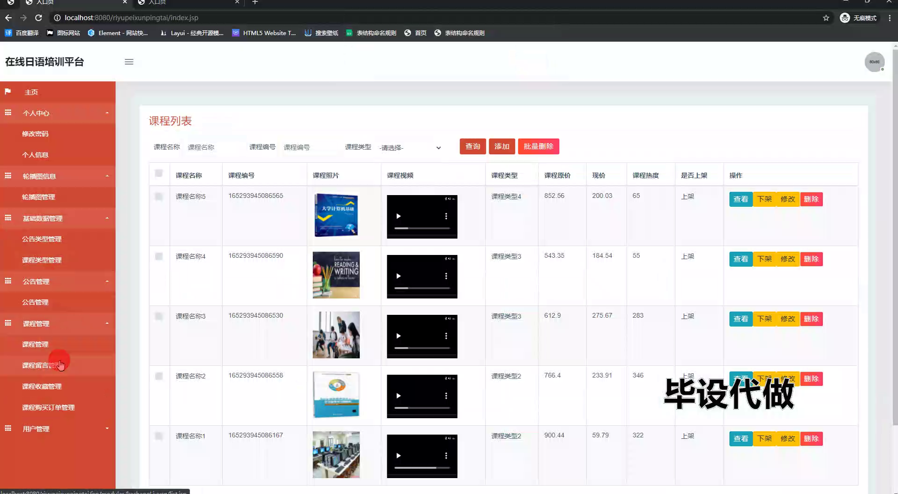Click 删除 for 课程名称1
This screenshot has height=494, width=898.
coord(811,439)
